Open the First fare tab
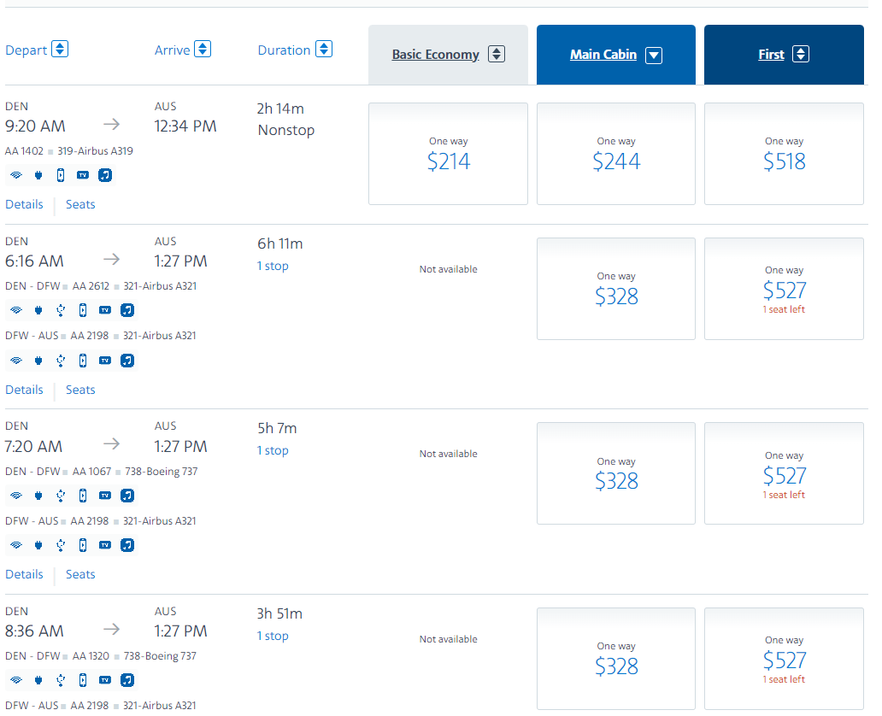 click(x=771, y=55)
